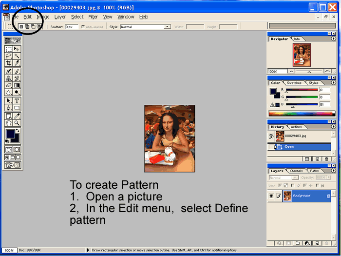Click Jump to ImageReady button

[13, 165]
